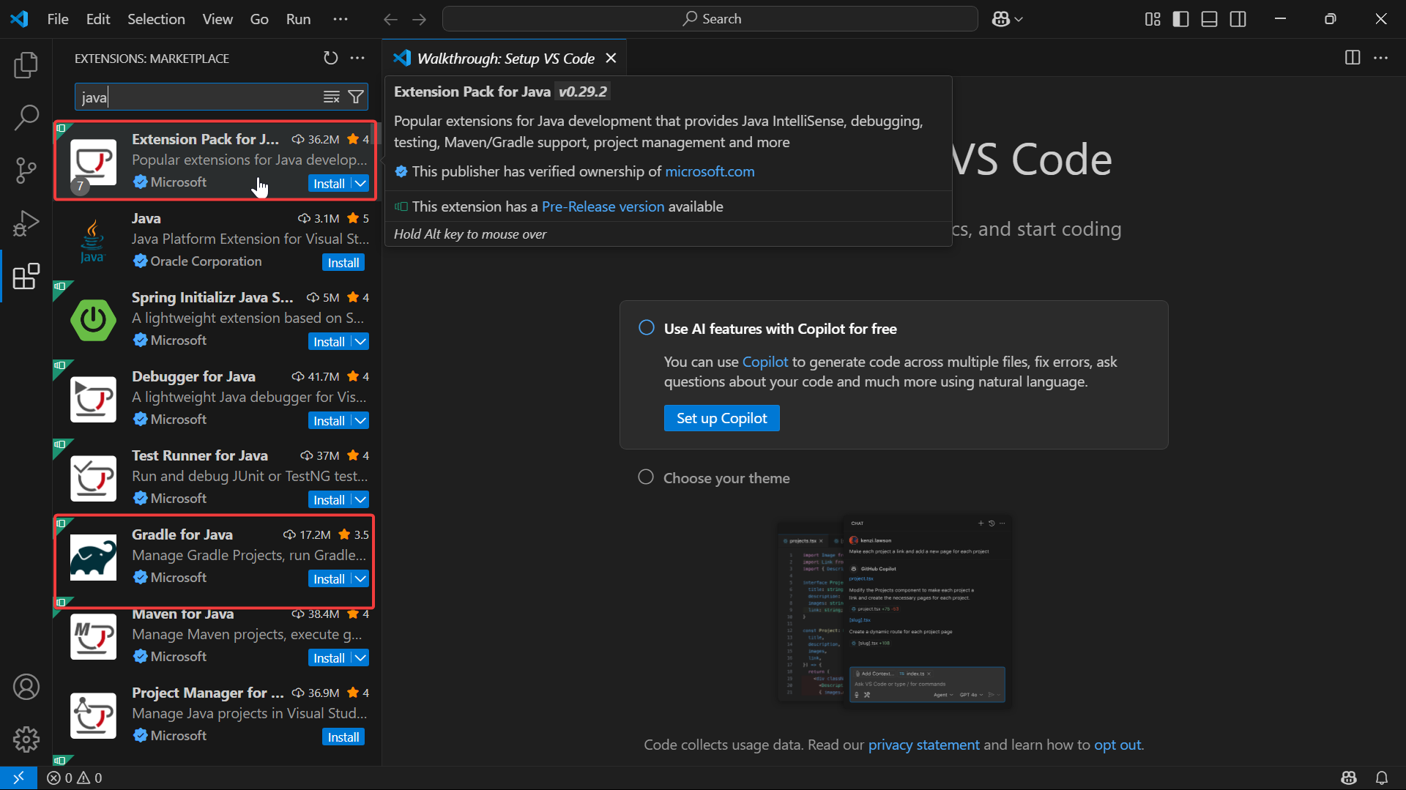1406x790 pixels.
Task: Select the Walkthrough: Setup VS Code tab
Action: [505, 59]
